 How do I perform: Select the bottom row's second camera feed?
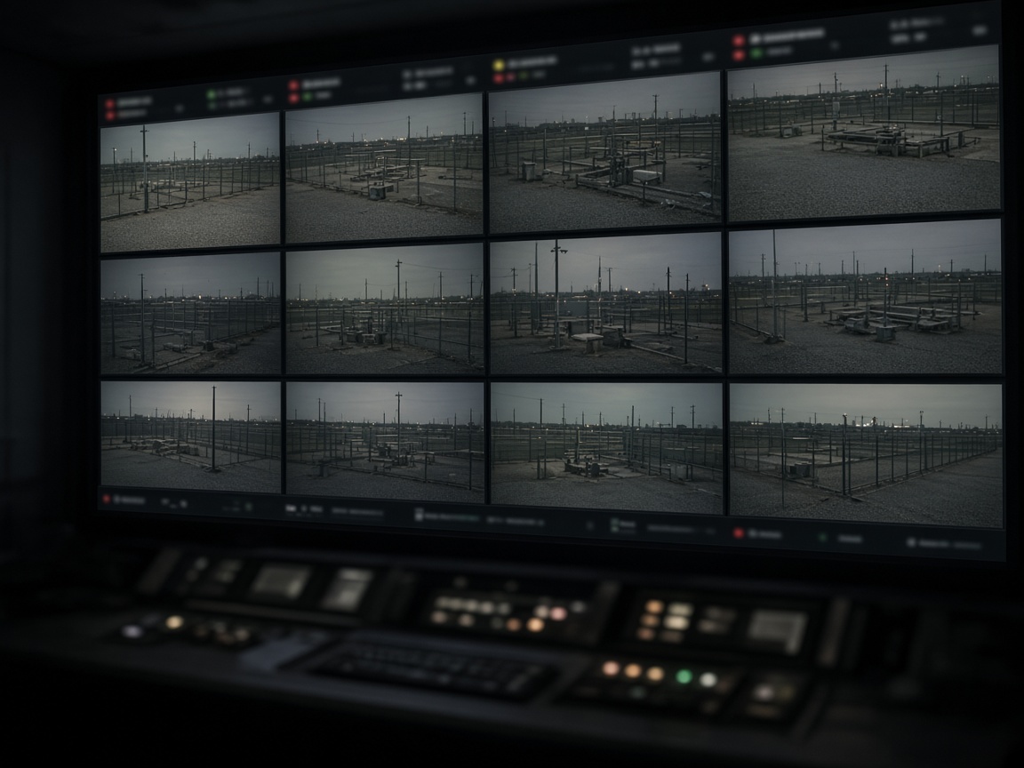pyautogui.click(x=385, y=442)
